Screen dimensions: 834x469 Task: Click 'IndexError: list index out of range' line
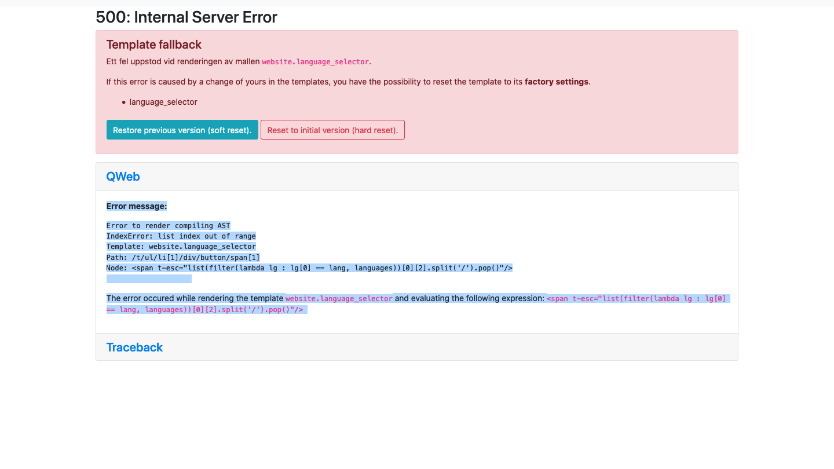pos(181,236)
